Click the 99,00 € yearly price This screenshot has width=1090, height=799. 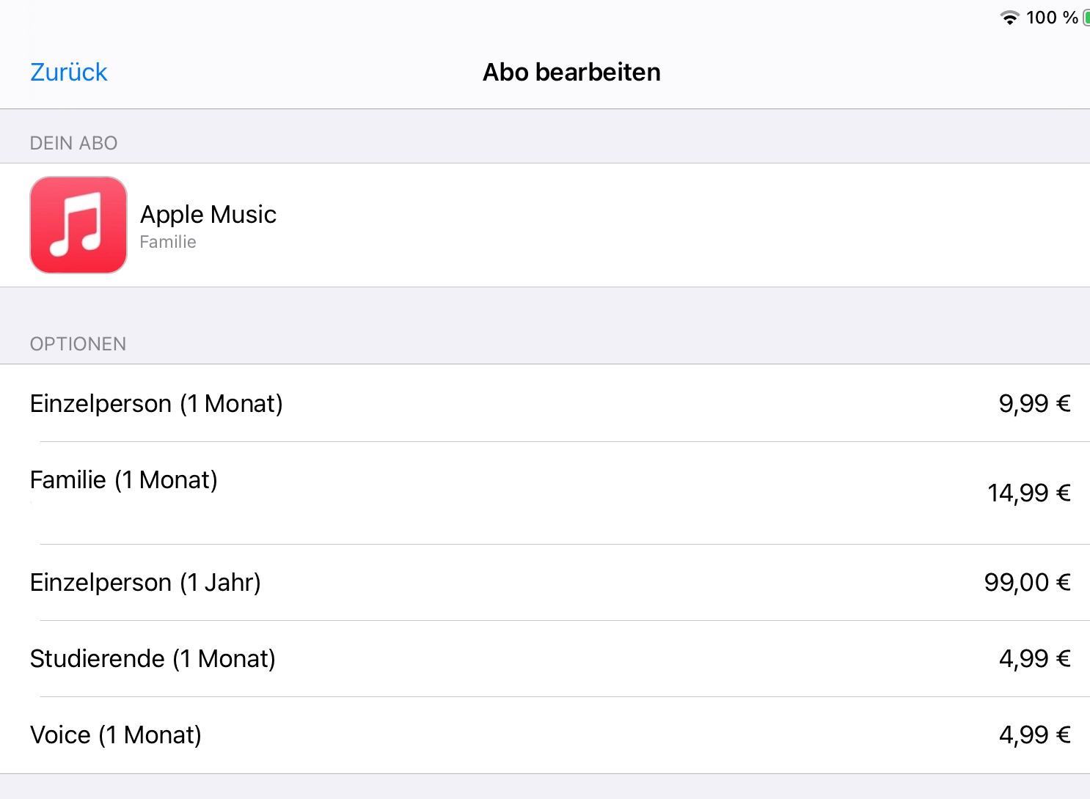[x=1027, y=583]
